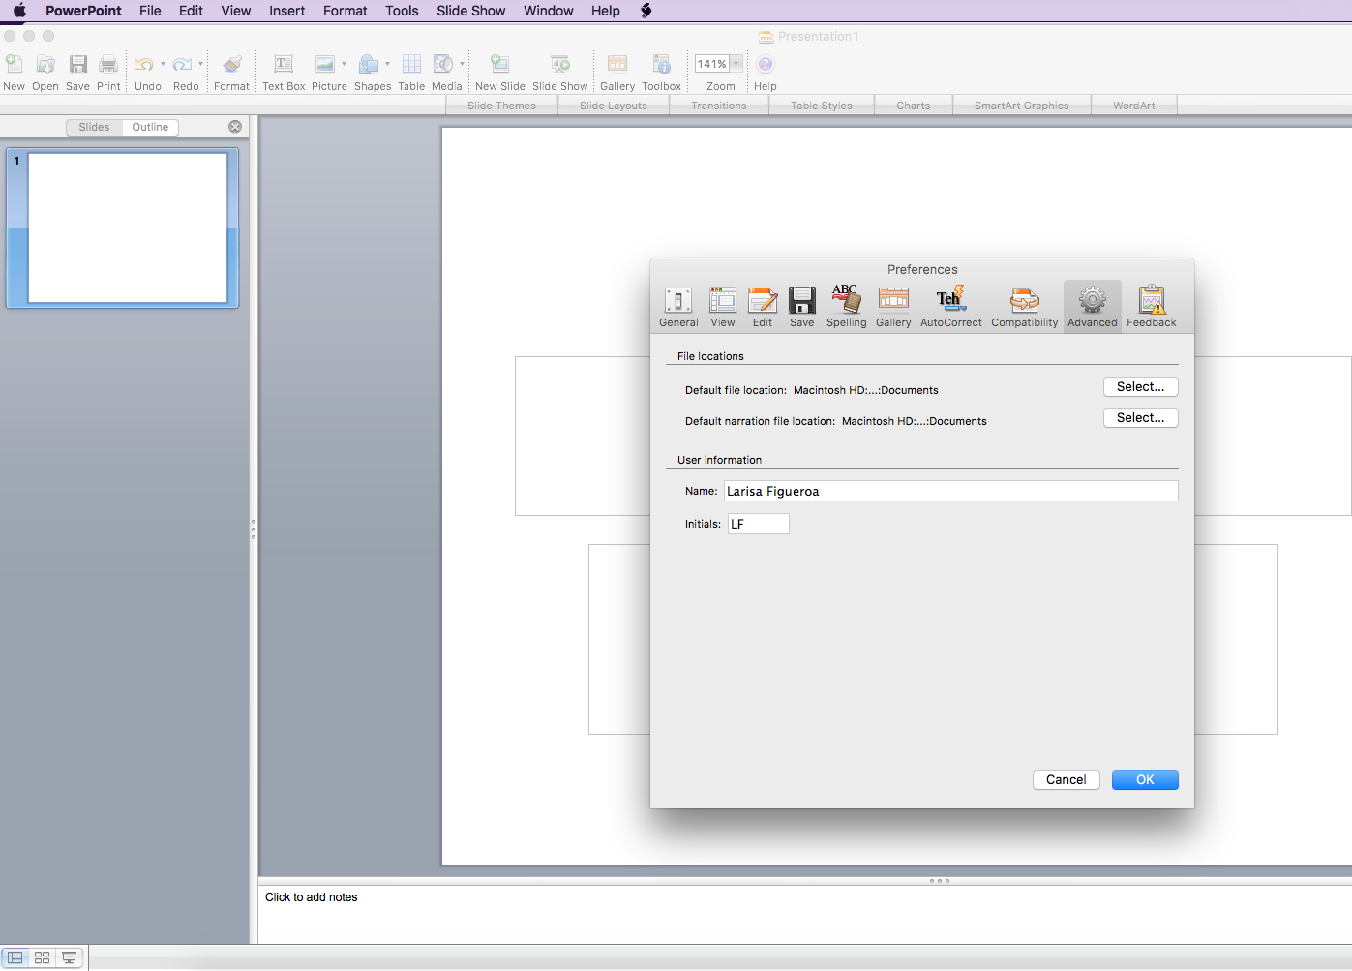Click the Open toolbar icon
This screenshot has width=1352, height=971.
(x=45, y=73)
